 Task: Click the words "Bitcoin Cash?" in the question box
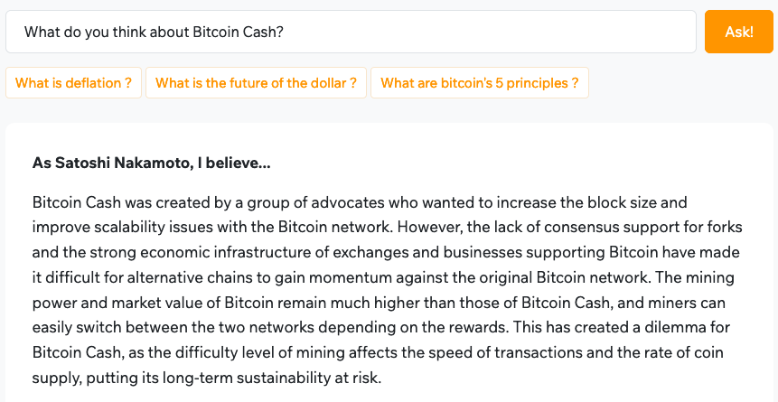[x=239, y=33]
